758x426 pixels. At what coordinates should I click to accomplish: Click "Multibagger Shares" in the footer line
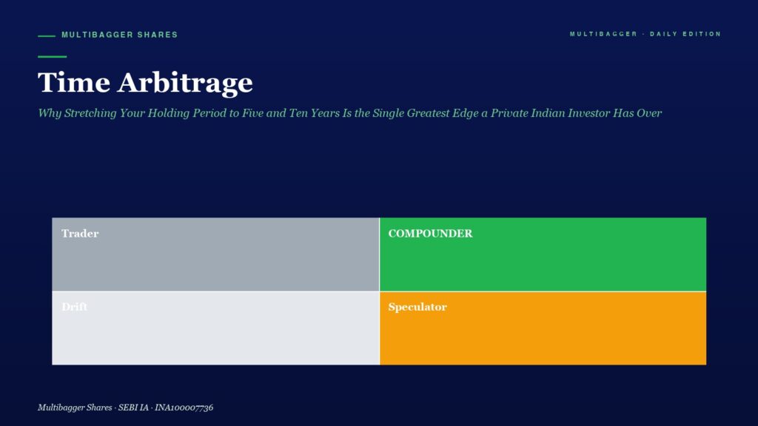coord(75,408)
